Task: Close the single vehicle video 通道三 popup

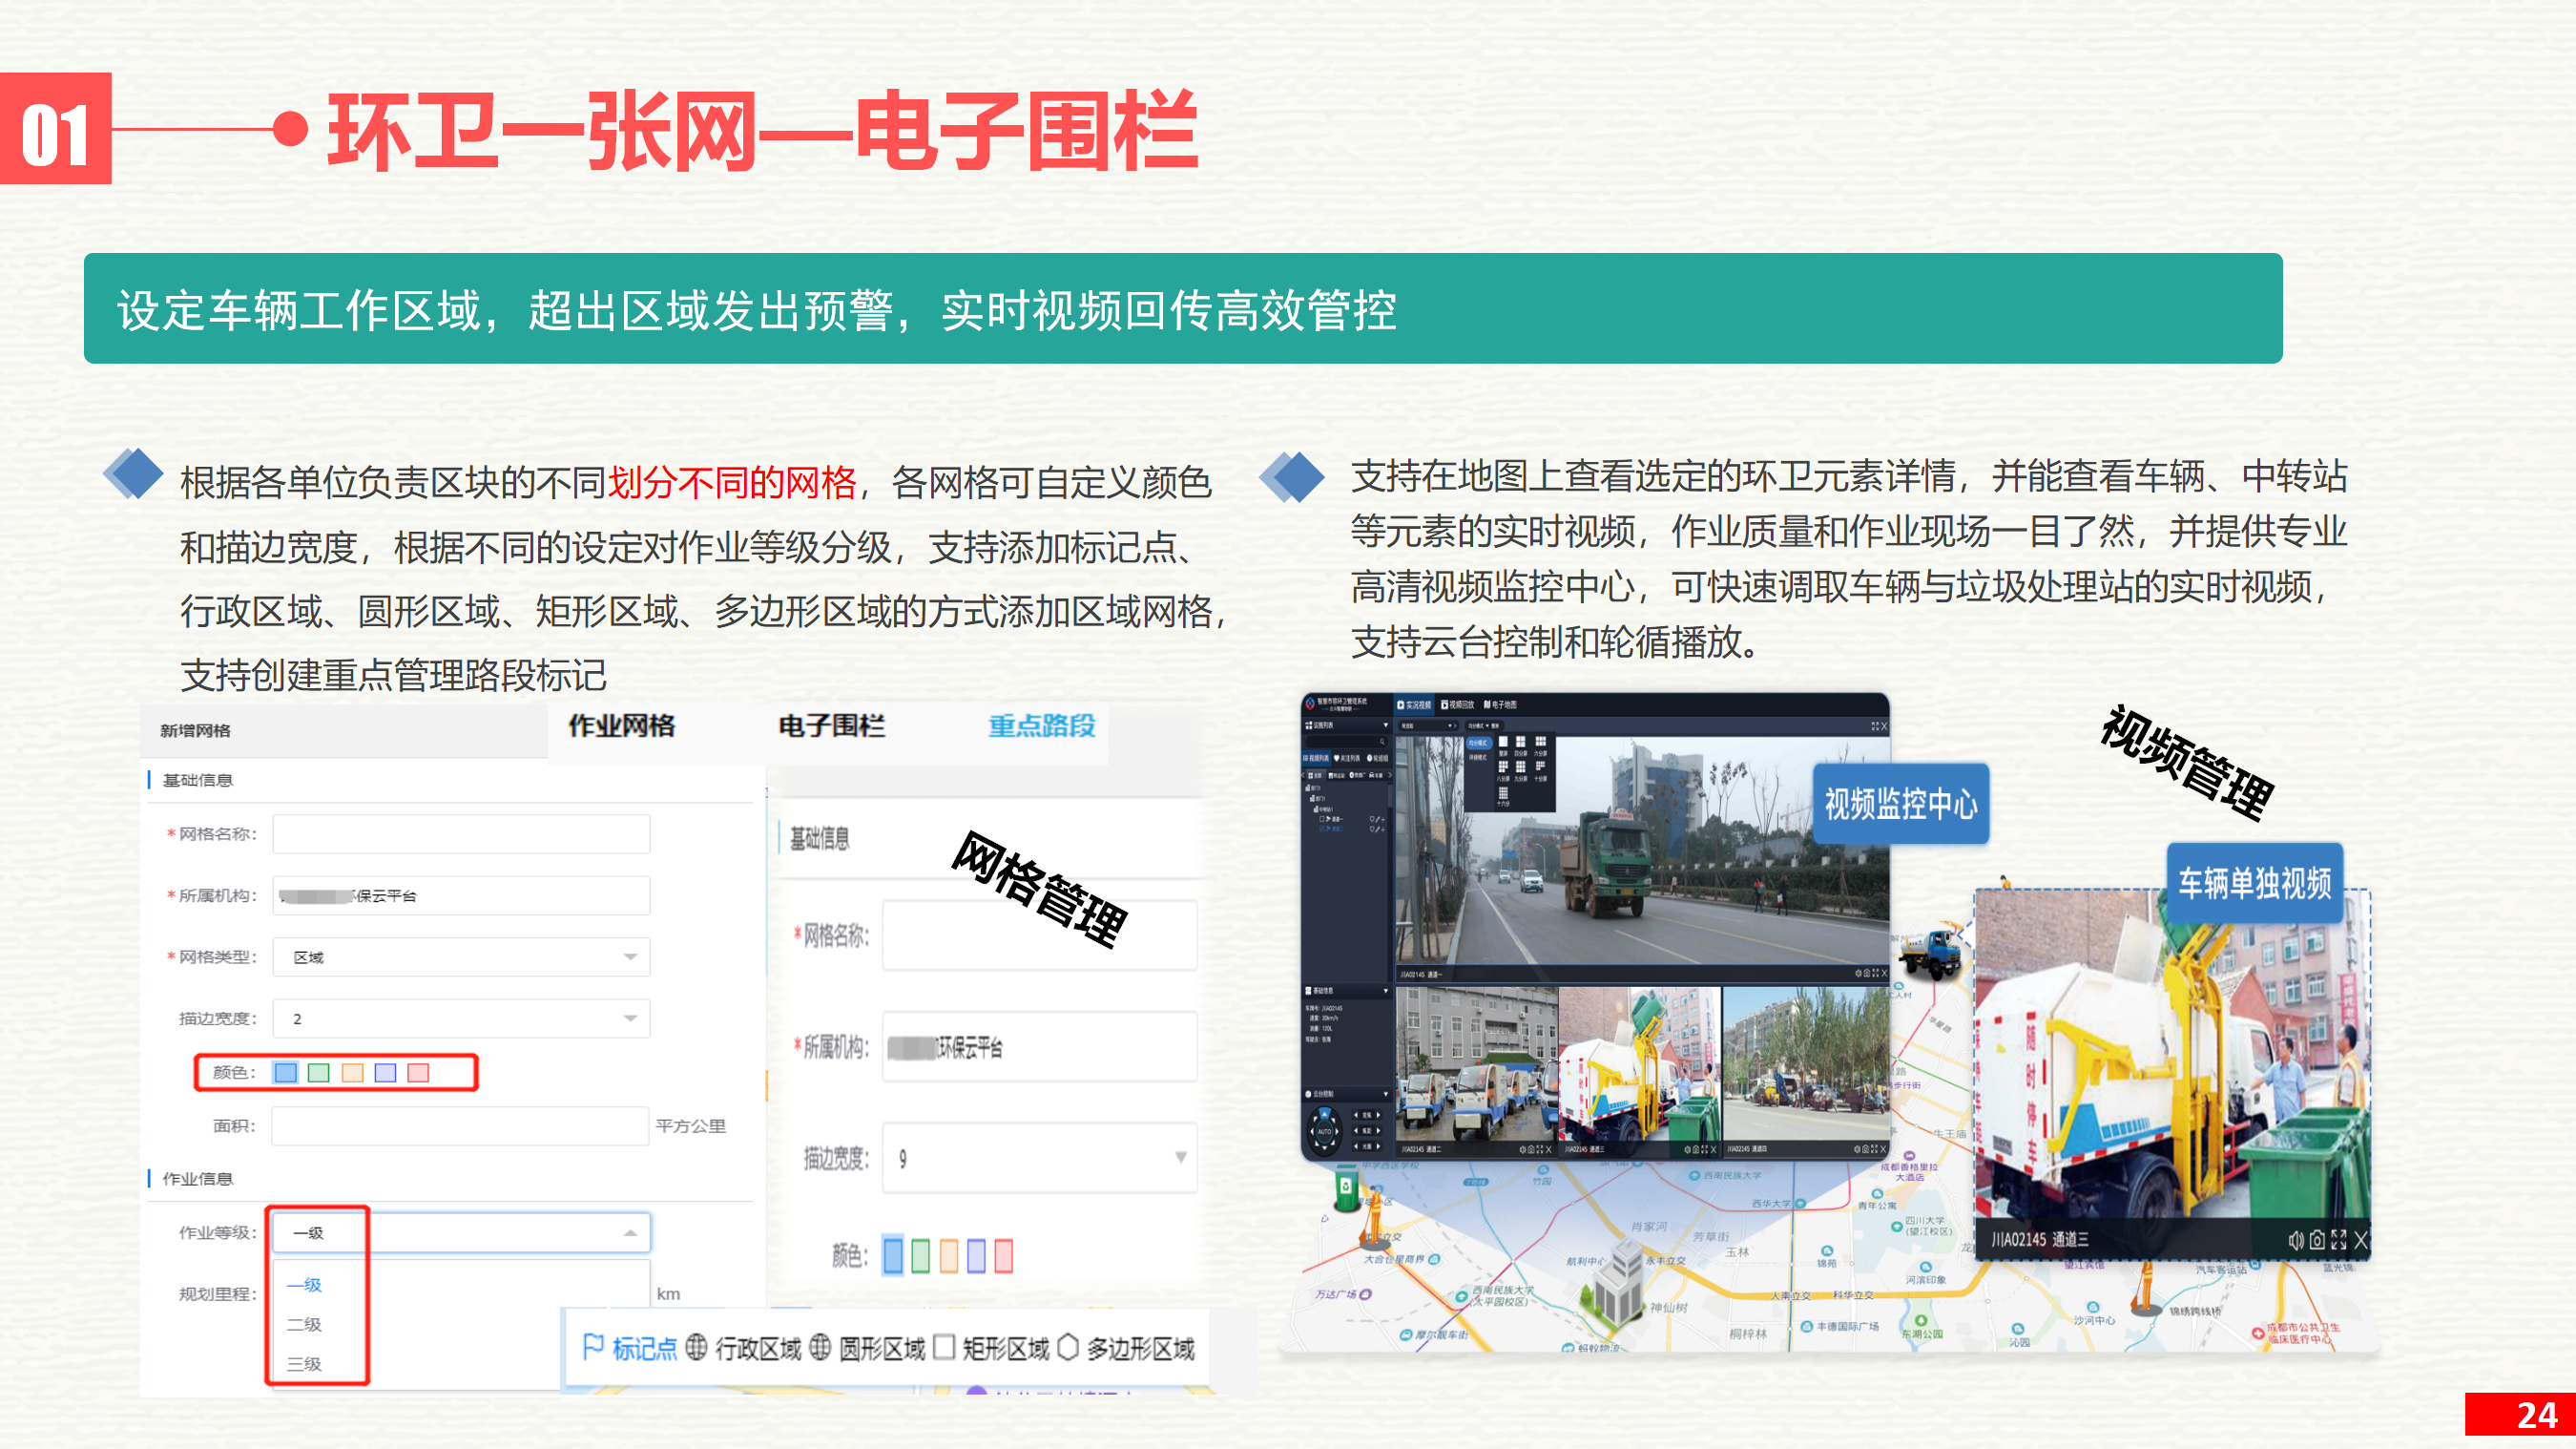Action: [2361, 1241]
